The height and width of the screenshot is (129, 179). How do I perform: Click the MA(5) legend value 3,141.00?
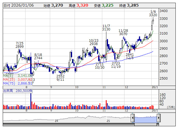click(25, 76)
